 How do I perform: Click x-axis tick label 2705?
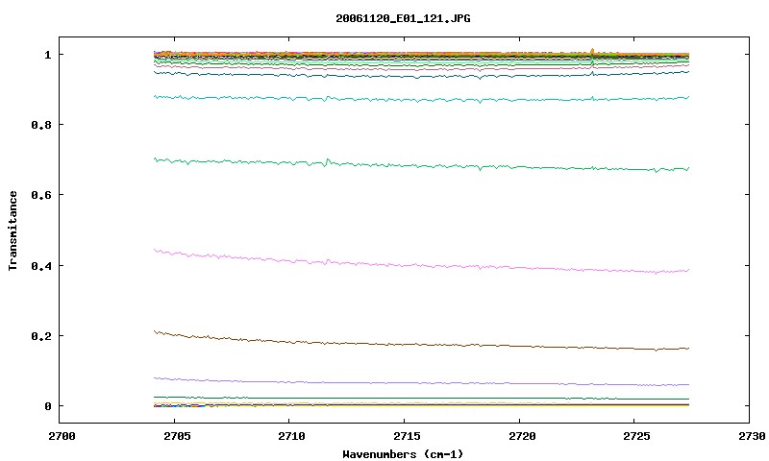pos(176,436)
